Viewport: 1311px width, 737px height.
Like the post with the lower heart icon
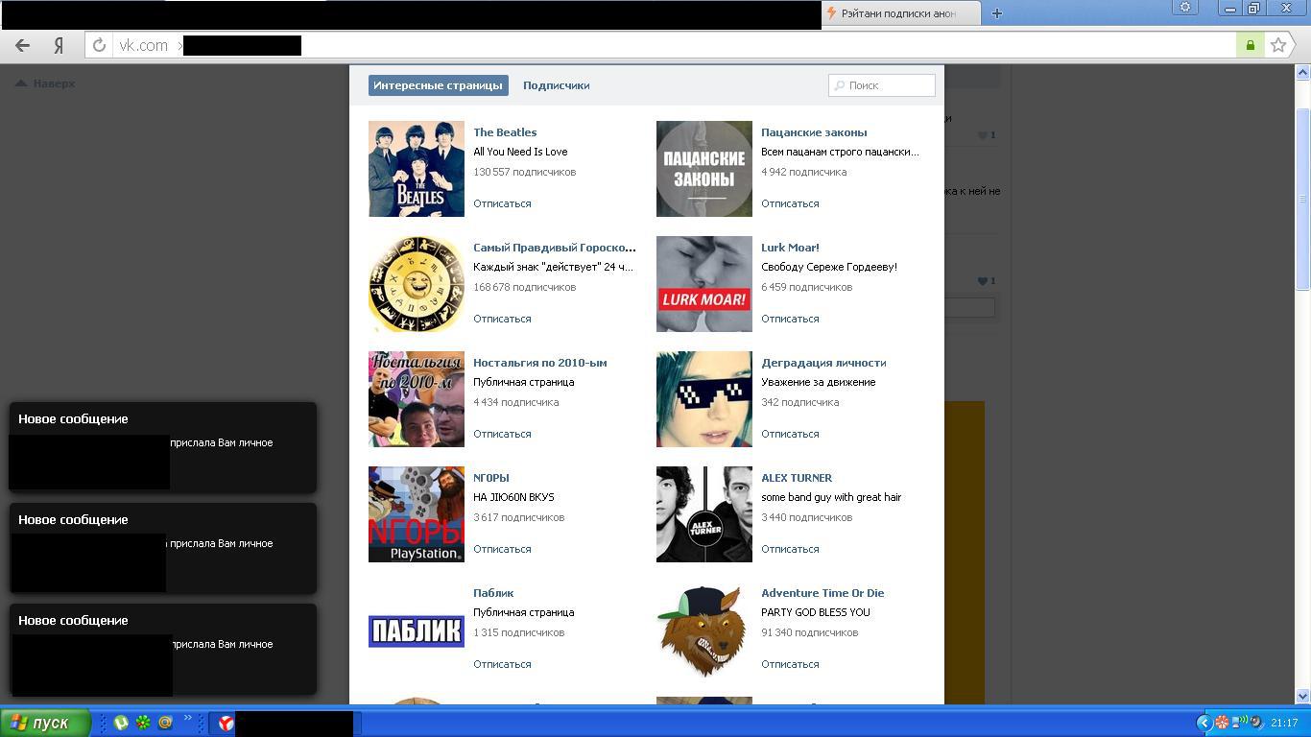coord(982,281)
